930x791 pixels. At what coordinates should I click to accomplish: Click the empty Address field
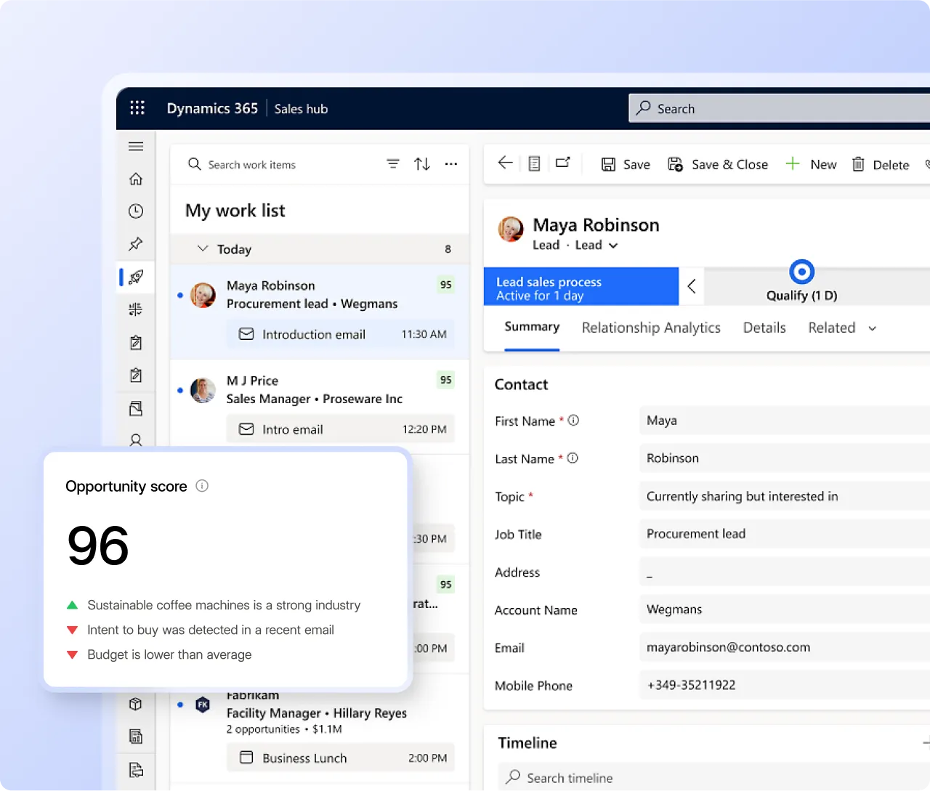(x=785, y=572)
